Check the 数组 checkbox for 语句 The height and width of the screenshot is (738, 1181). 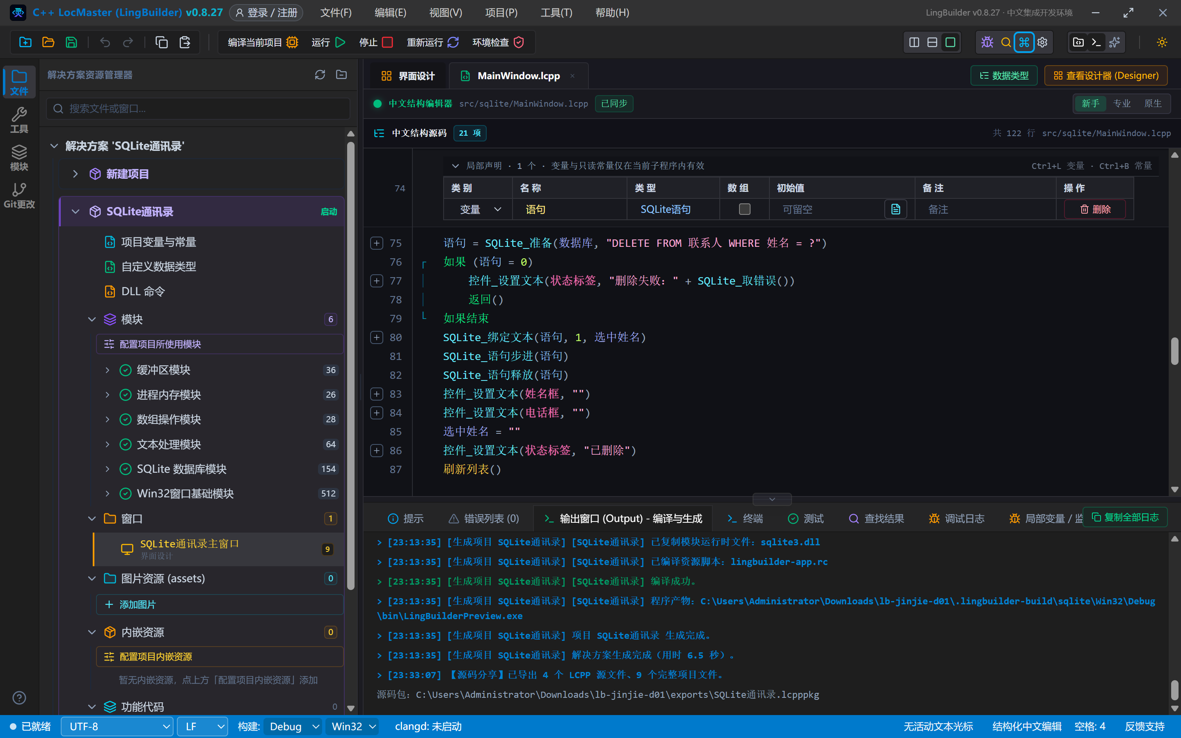pos(744,210)
